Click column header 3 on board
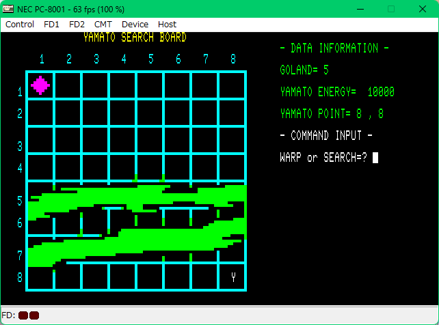This screenshot has width=439, height=325. point(96,59)
